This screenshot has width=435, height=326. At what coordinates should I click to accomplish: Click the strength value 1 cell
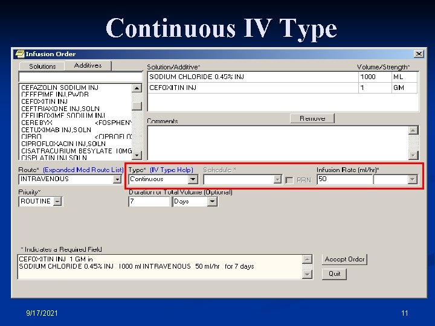pos(375,88)
